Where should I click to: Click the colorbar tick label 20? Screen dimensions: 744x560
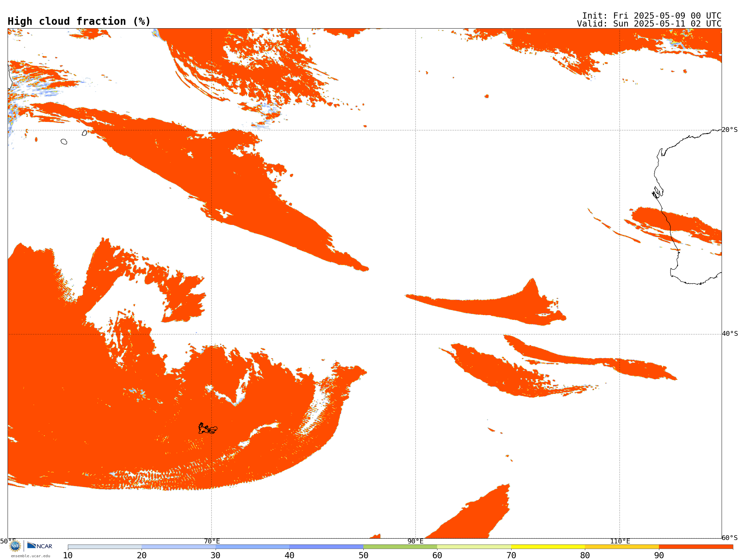point(142,556)
